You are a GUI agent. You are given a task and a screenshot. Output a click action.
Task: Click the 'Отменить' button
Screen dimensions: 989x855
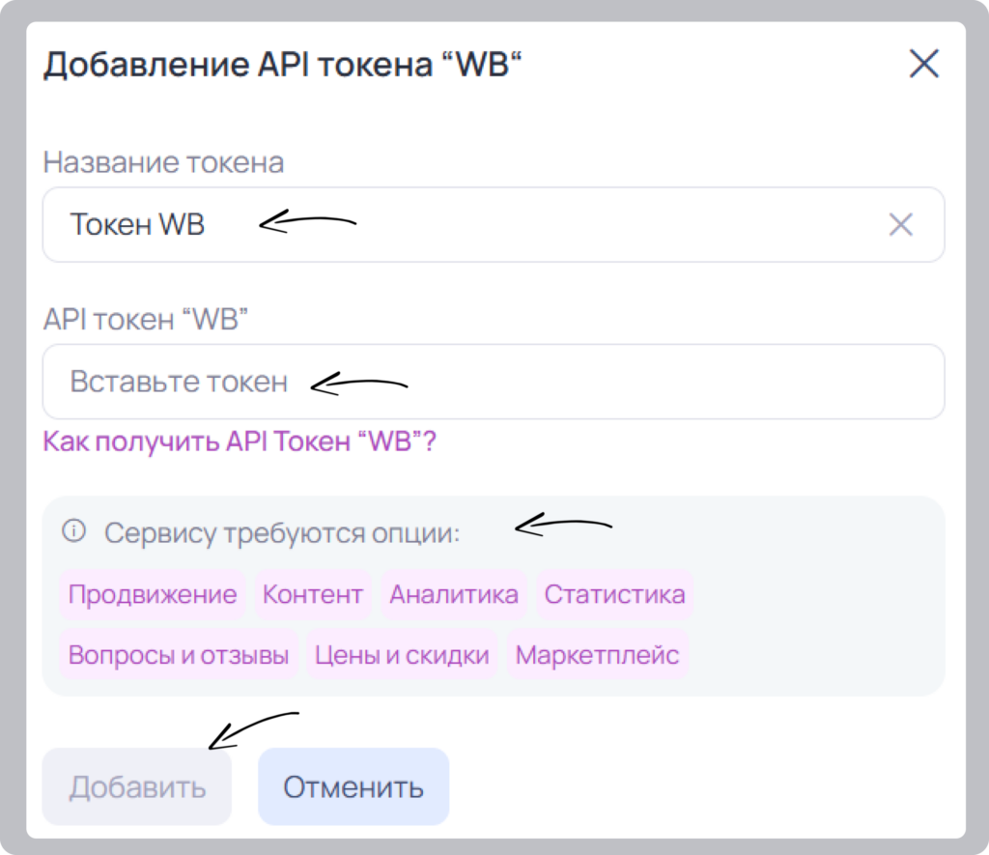coord(353,786)
